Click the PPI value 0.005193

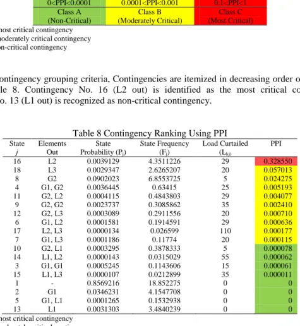tap(277, 188)
